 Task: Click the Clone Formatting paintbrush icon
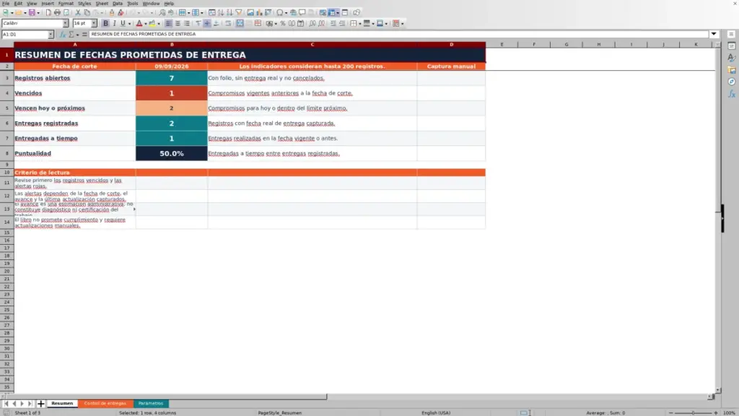pyautogui.click(x=112, y=13)
